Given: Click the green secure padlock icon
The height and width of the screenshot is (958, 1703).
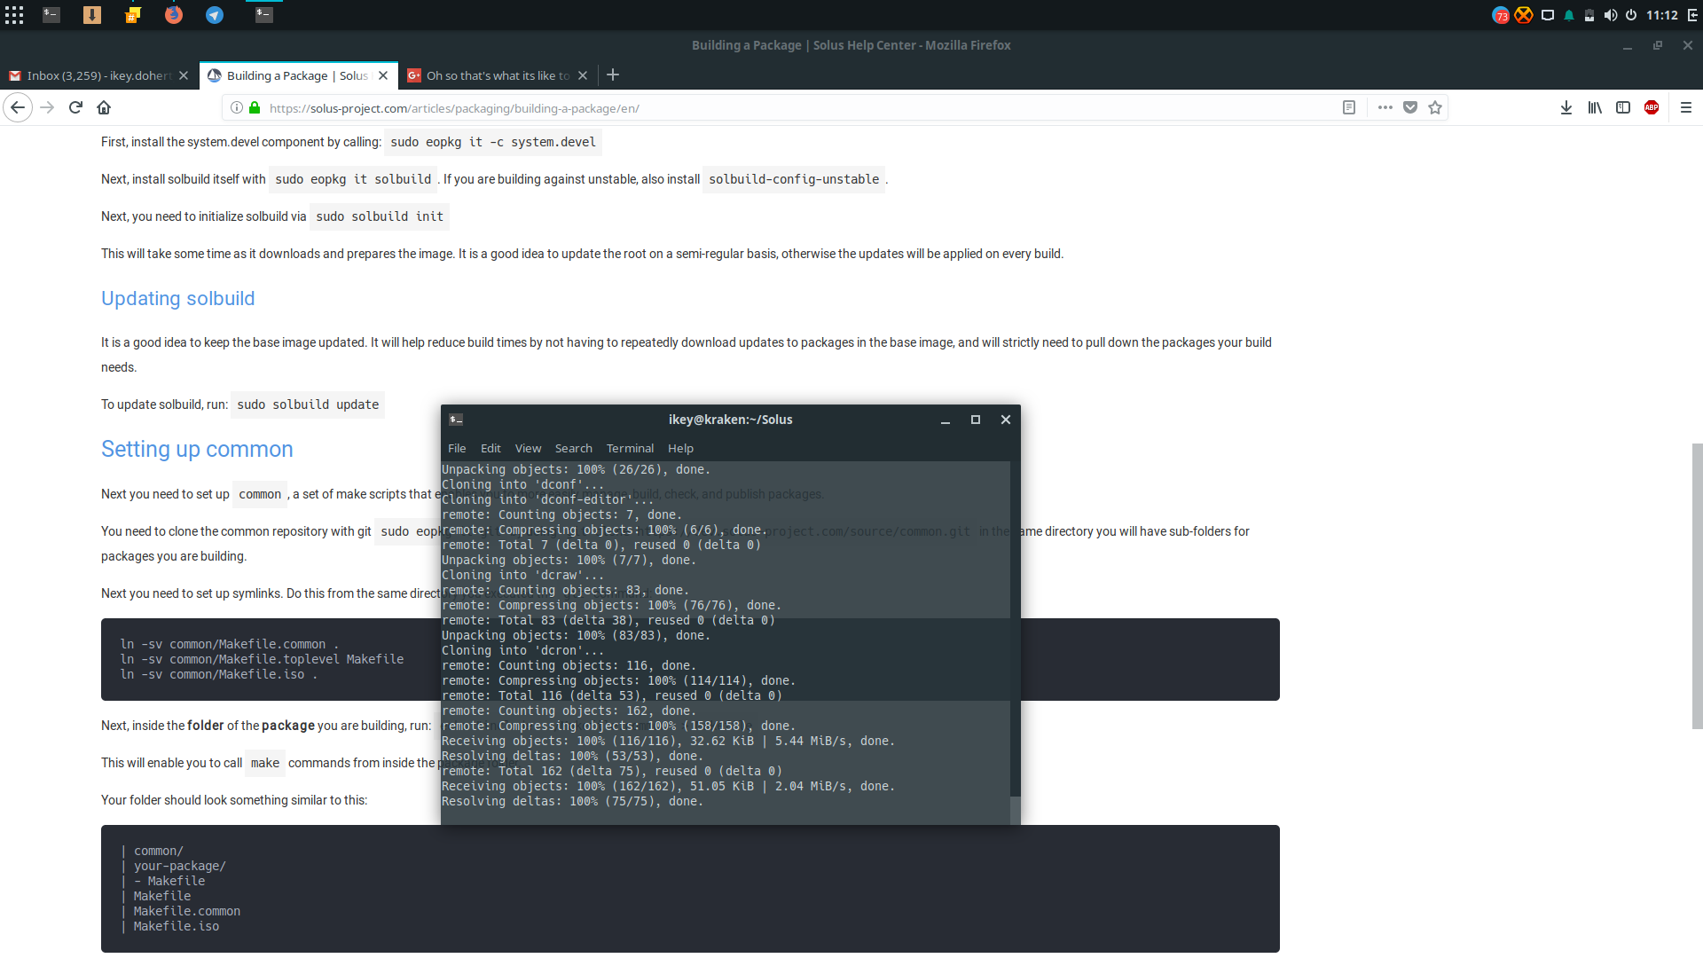Looking at the screenshot, I should tap(255, 107).
